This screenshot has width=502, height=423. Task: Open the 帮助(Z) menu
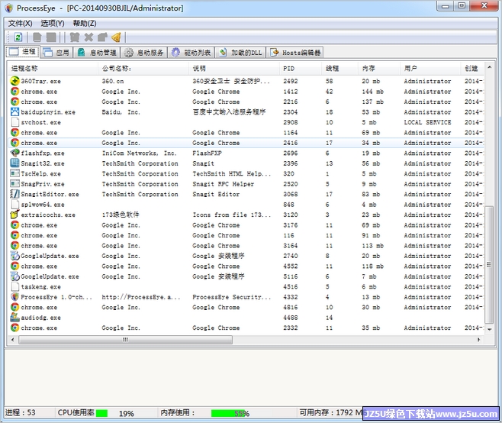[85, 24]
